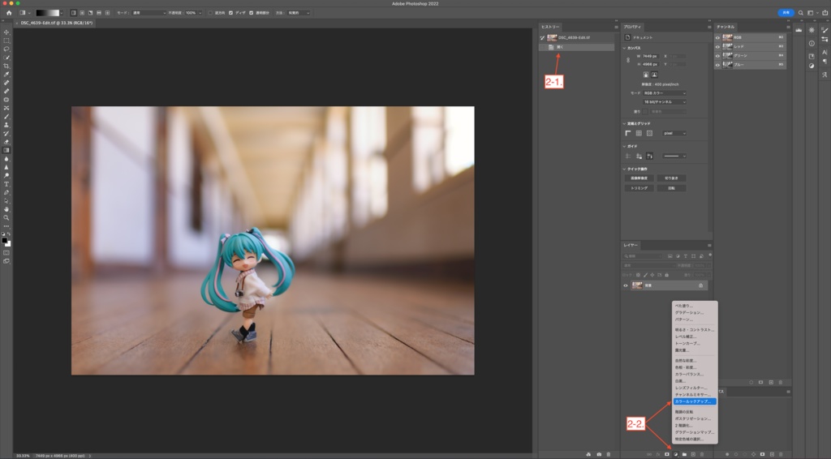The image size is (831, 459).
Task: Select the Zoom tool in the toolbar
Action: (6, 217)
